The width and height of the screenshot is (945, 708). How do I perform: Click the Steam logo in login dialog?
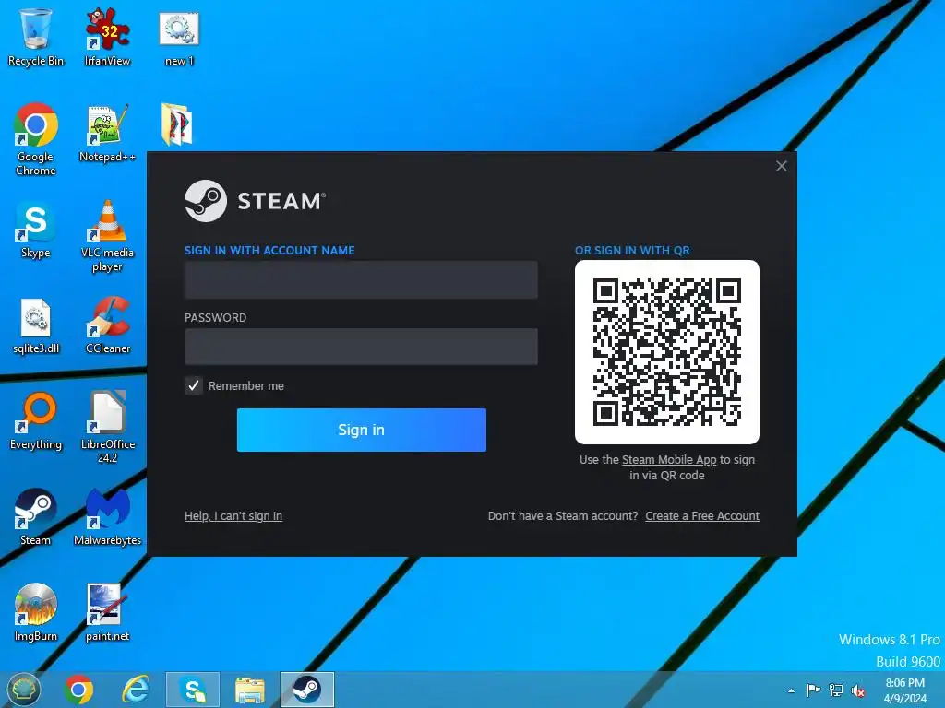255,201
